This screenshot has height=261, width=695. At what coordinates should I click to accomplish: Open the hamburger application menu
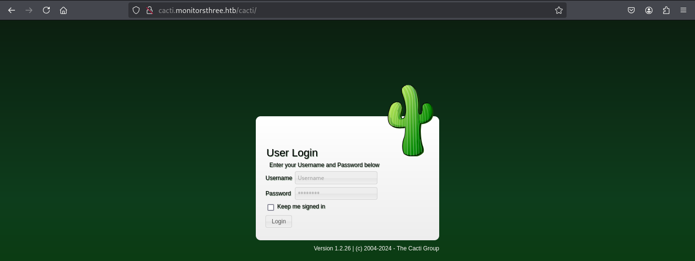tap(683, 10)
